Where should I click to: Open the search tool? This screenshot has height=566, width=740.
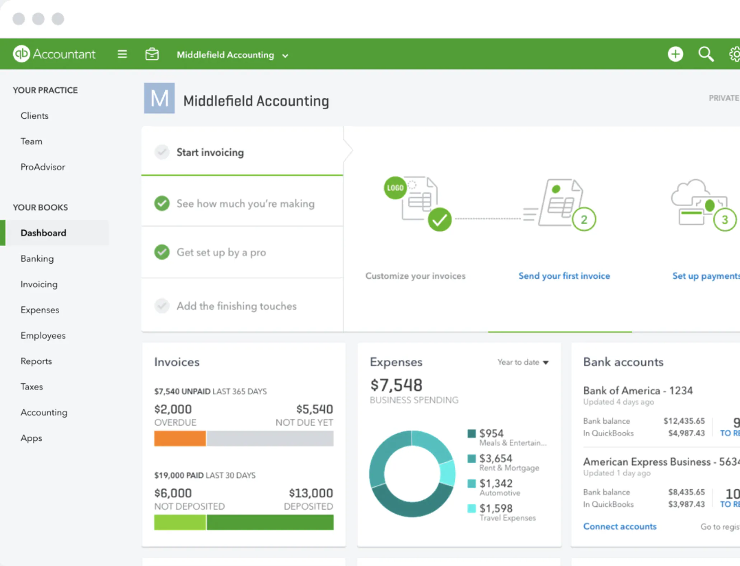point(706,54)
